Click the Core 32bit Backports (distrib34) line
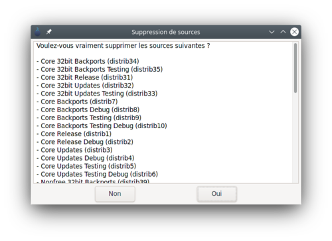332x241 pixels. [x=88, y=61]
